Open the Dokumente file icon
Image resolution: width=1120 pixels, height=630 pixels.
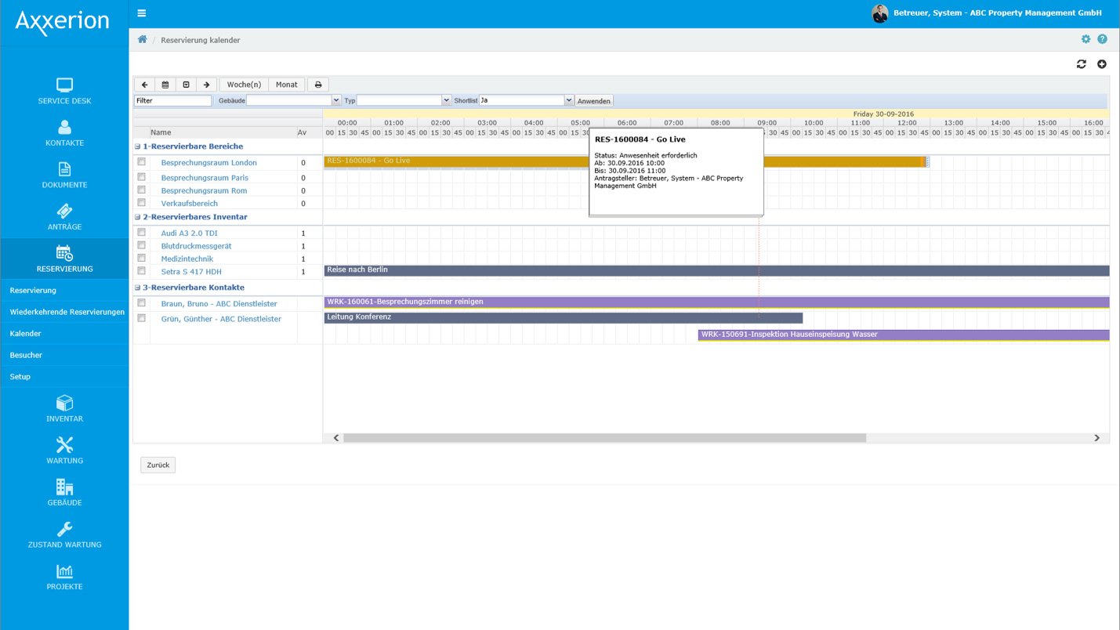click(64, 169)
